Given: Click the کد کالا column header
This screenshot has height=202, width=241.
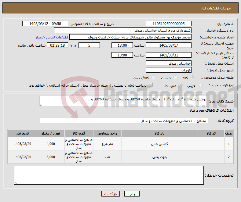Looking at the screenshot, I should (211, 133).
